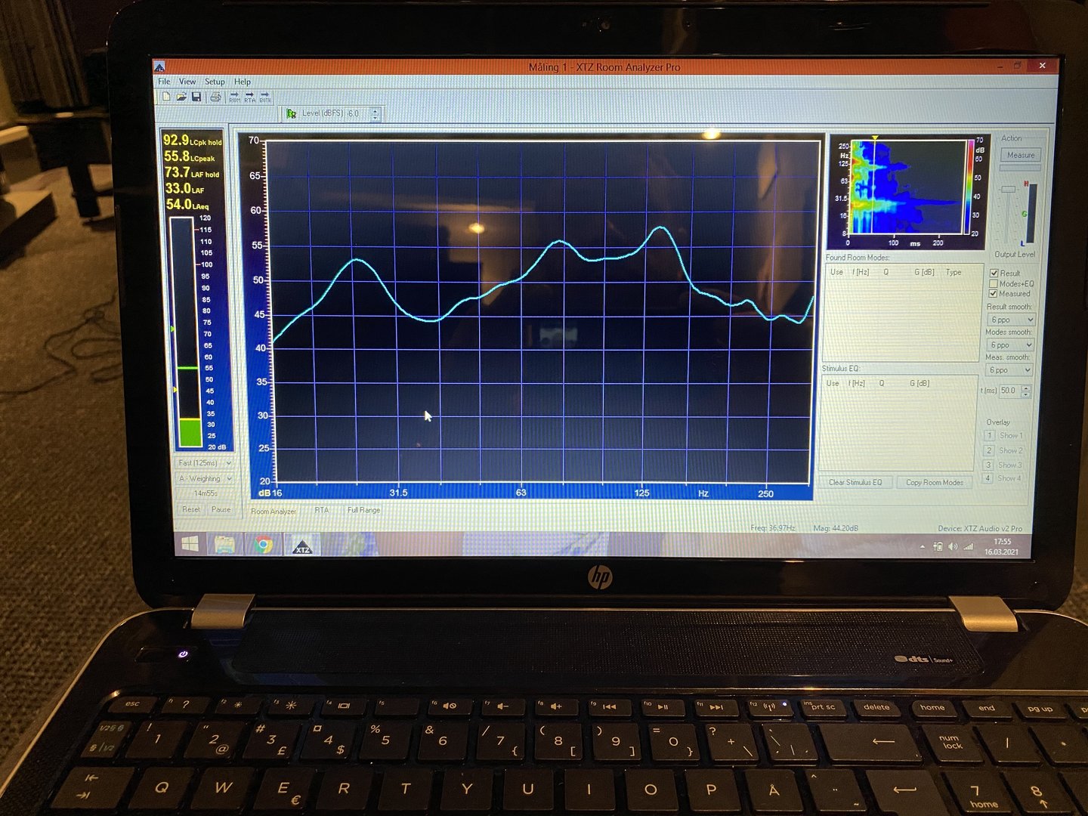Click the green signal generator icon
Viewport: 1088px width, 816px height.
(291, 113)
